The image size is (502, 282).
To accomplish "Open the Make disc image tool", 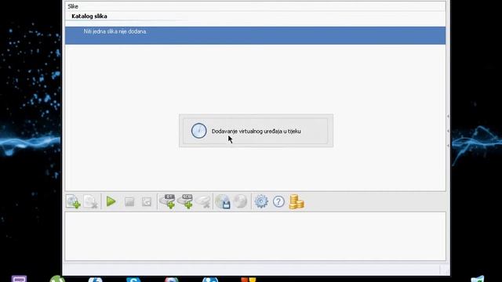I will click(223, 202).
